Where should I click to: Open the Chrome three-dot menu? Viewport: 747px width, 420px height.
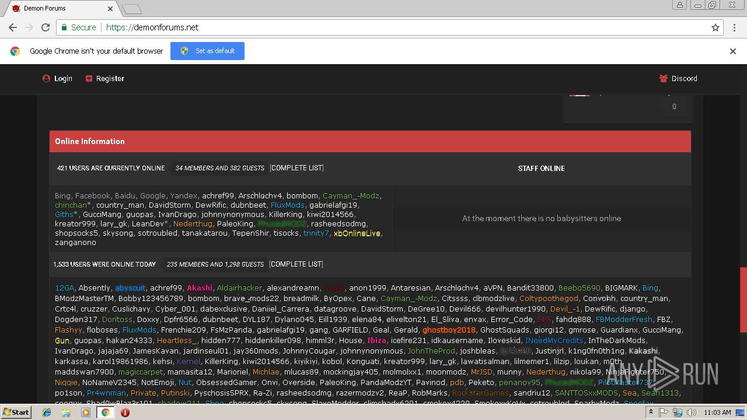tap(734, 27)
